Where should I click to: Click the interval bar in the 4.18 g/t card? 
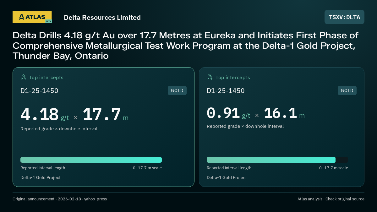[x=91, y=160]
